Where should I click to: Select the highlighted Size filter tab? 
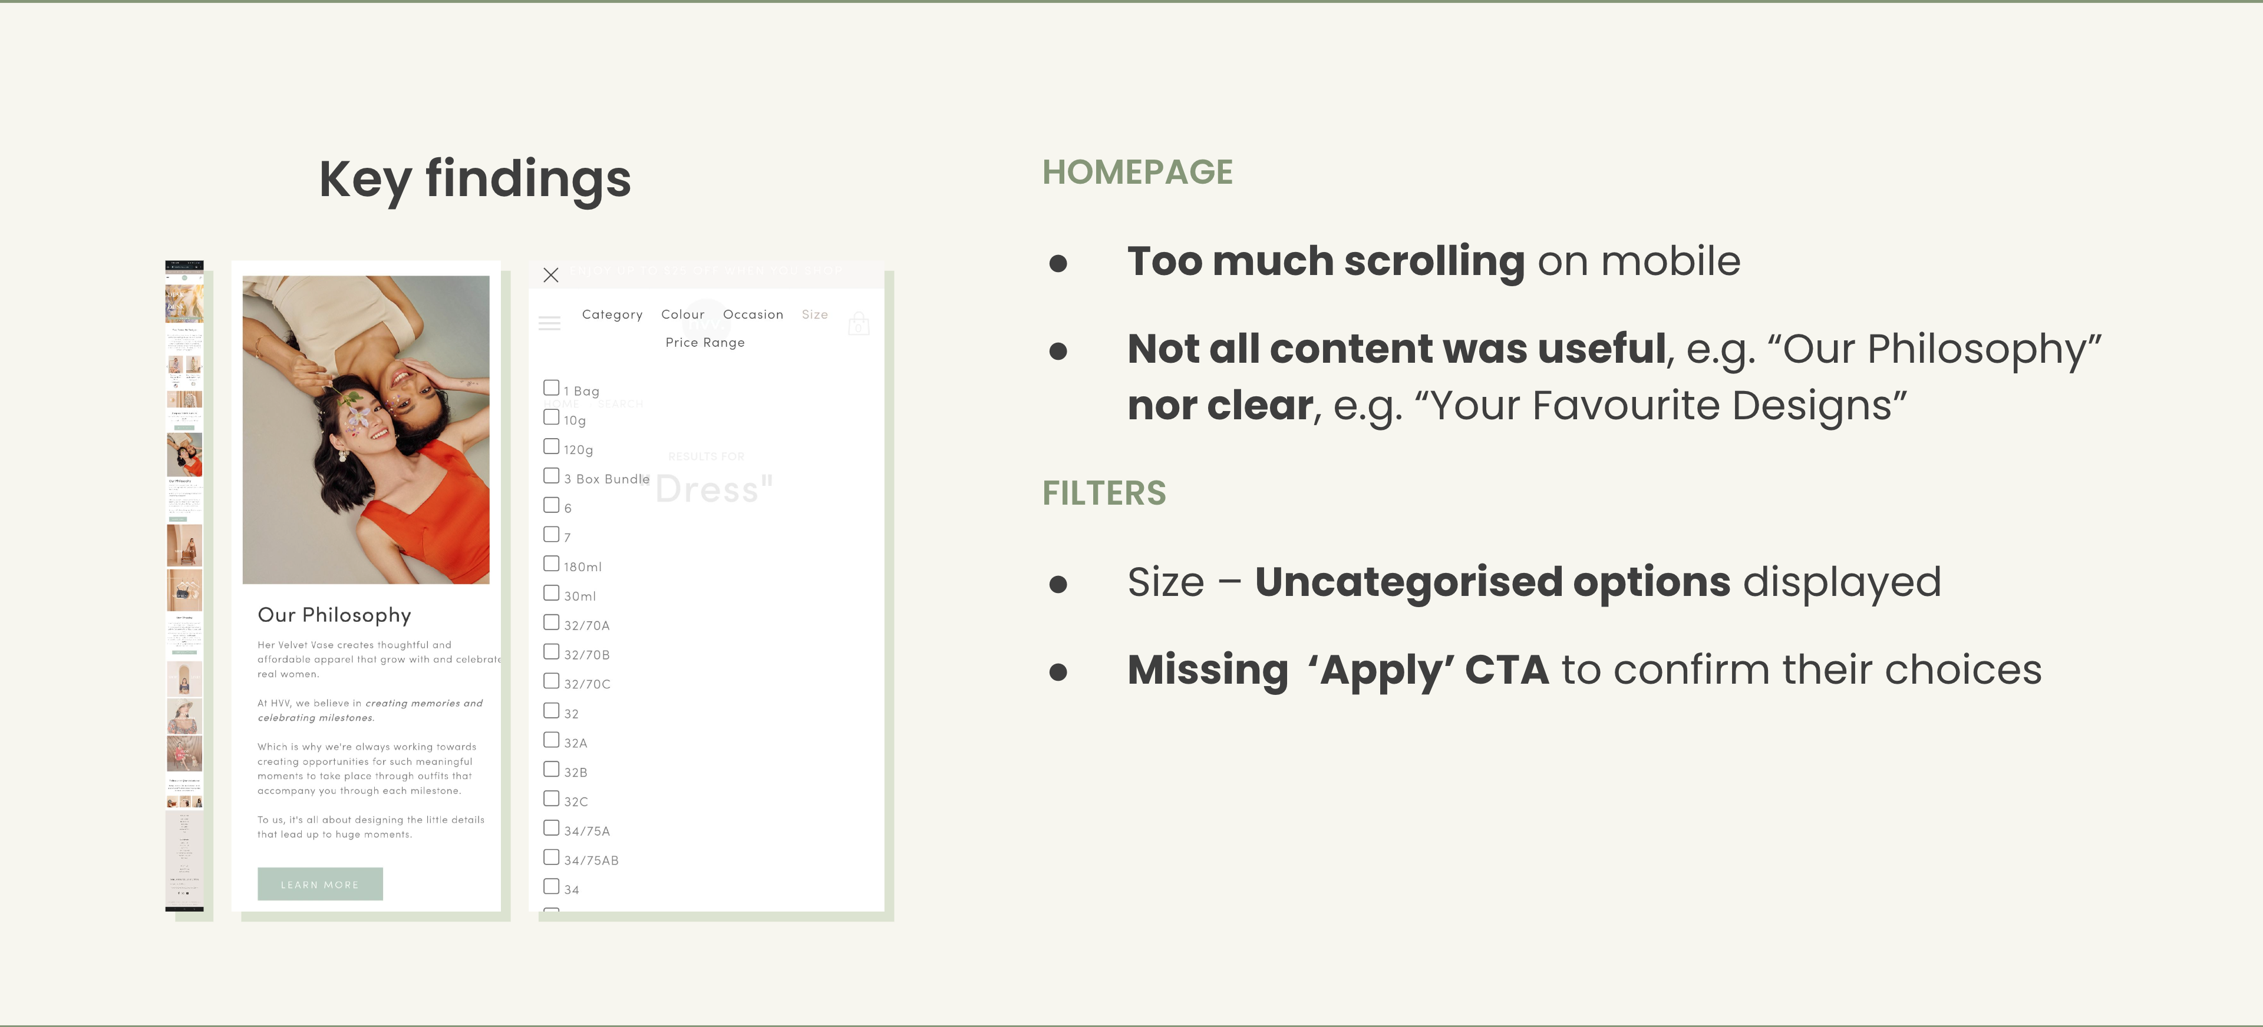(814, 314)
